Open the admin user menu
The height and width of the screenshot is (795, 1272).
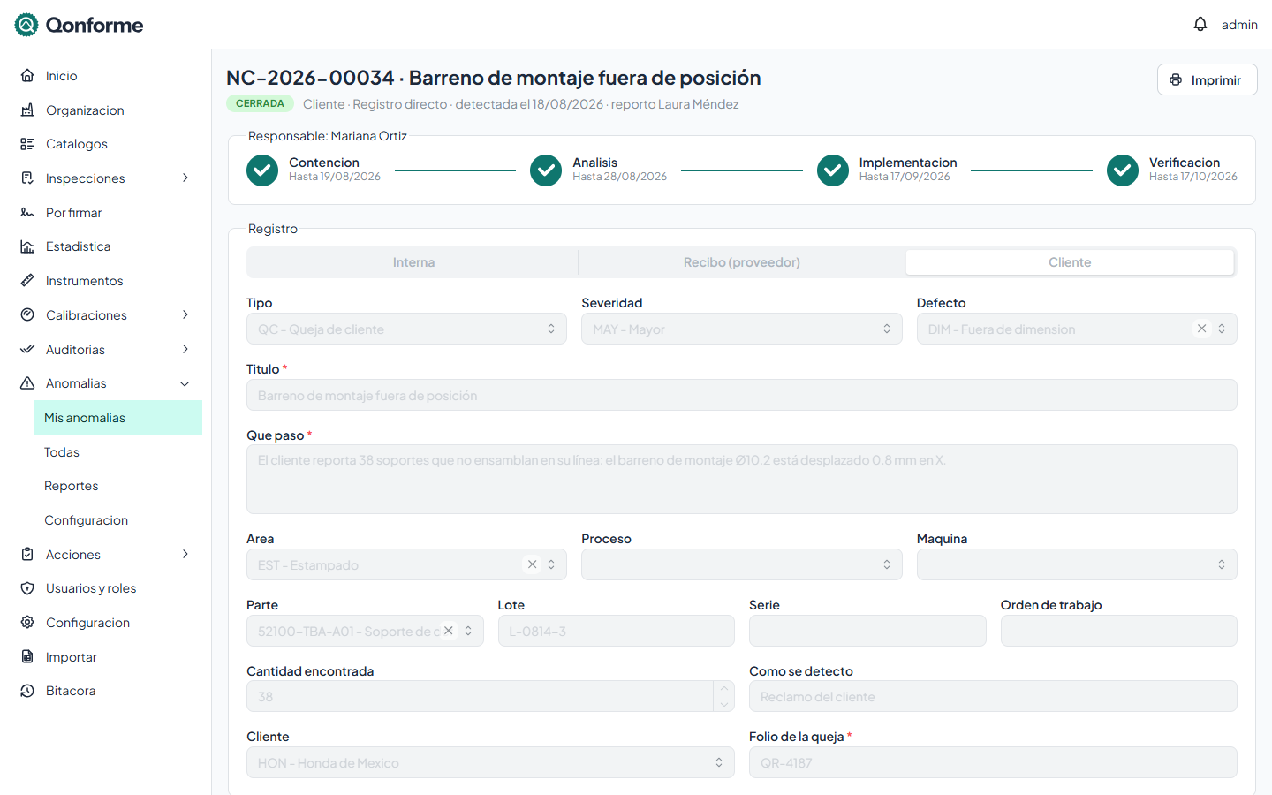click(x=1239, y=25)
